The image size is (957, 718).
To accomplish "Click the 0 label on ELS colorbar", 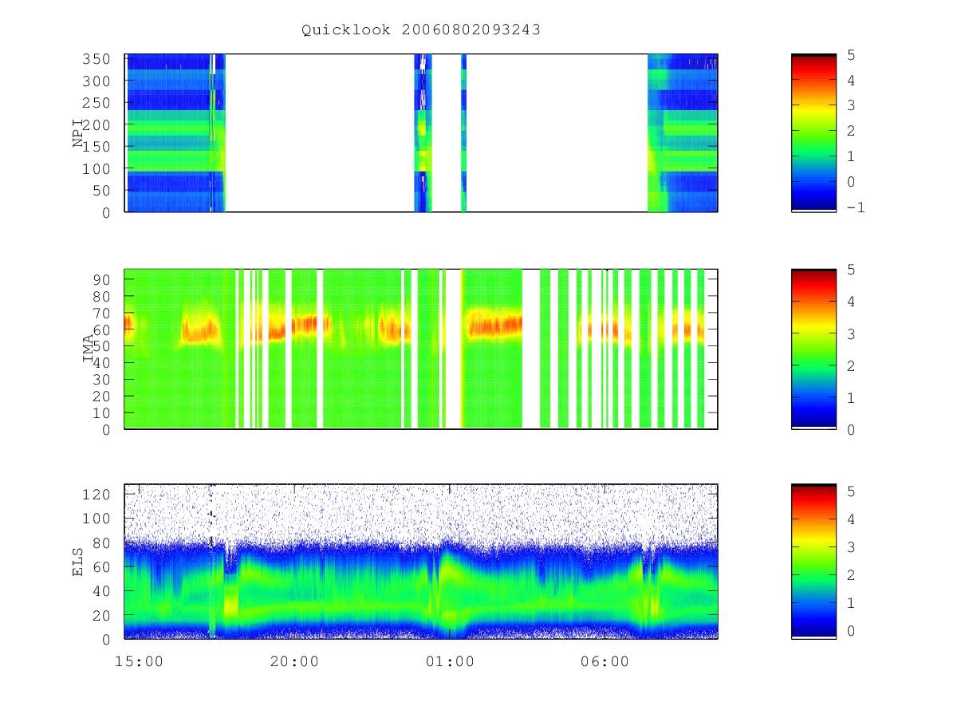I will (x=851, y=631).
